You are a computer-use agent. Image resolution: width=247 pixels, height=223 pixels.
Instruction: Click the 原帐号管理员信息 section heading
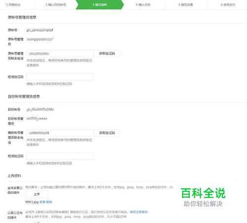[x=22, y=17]
